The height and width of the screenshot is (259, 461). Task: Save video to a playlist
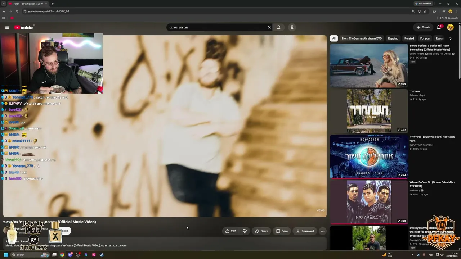coord(282,231)
